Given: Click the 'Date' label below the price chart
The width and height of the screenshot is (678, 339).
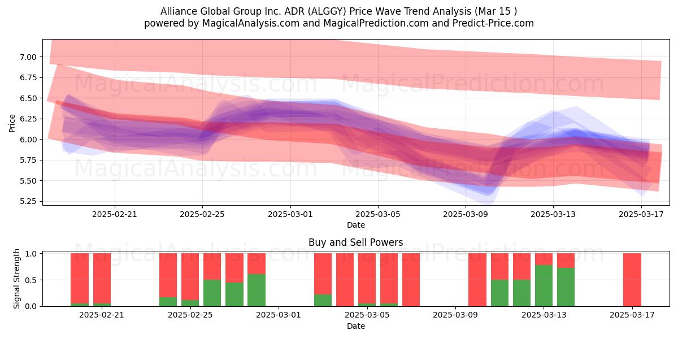Looking at the screenshot, I should coord(356,225).
